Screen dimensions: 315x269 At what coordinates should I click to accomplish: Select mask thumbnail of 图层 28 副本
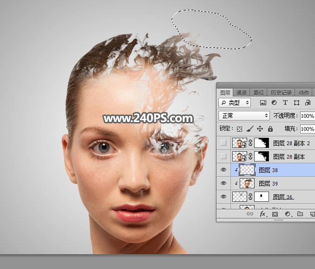pyautogui.click(x=262, y=156)
